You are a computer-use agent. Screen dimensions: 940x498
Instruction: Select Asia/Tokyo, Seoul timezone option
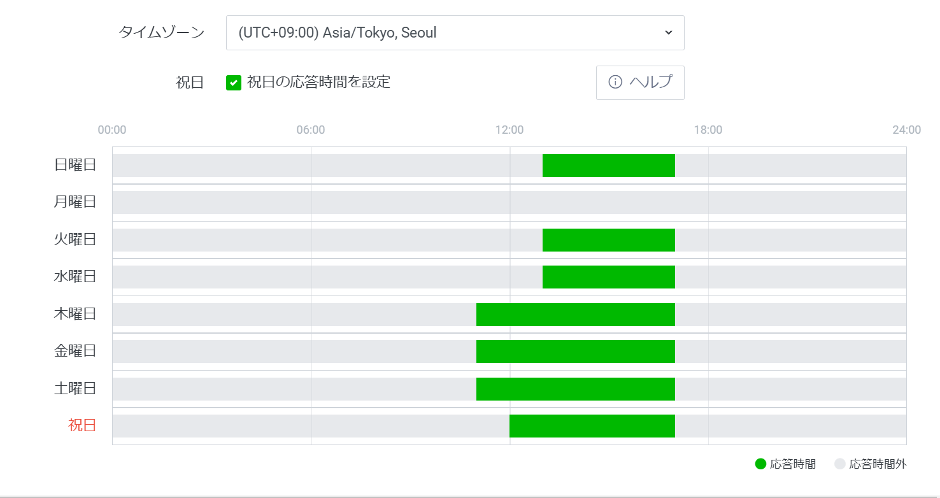pyautogui.click(x=455, y=32)
